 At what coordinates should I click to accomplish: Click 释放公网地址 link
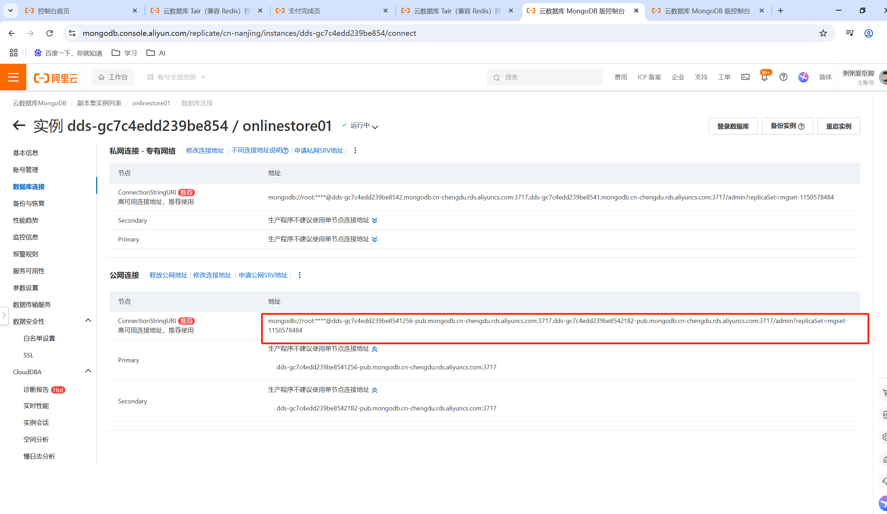click(168, 275)
